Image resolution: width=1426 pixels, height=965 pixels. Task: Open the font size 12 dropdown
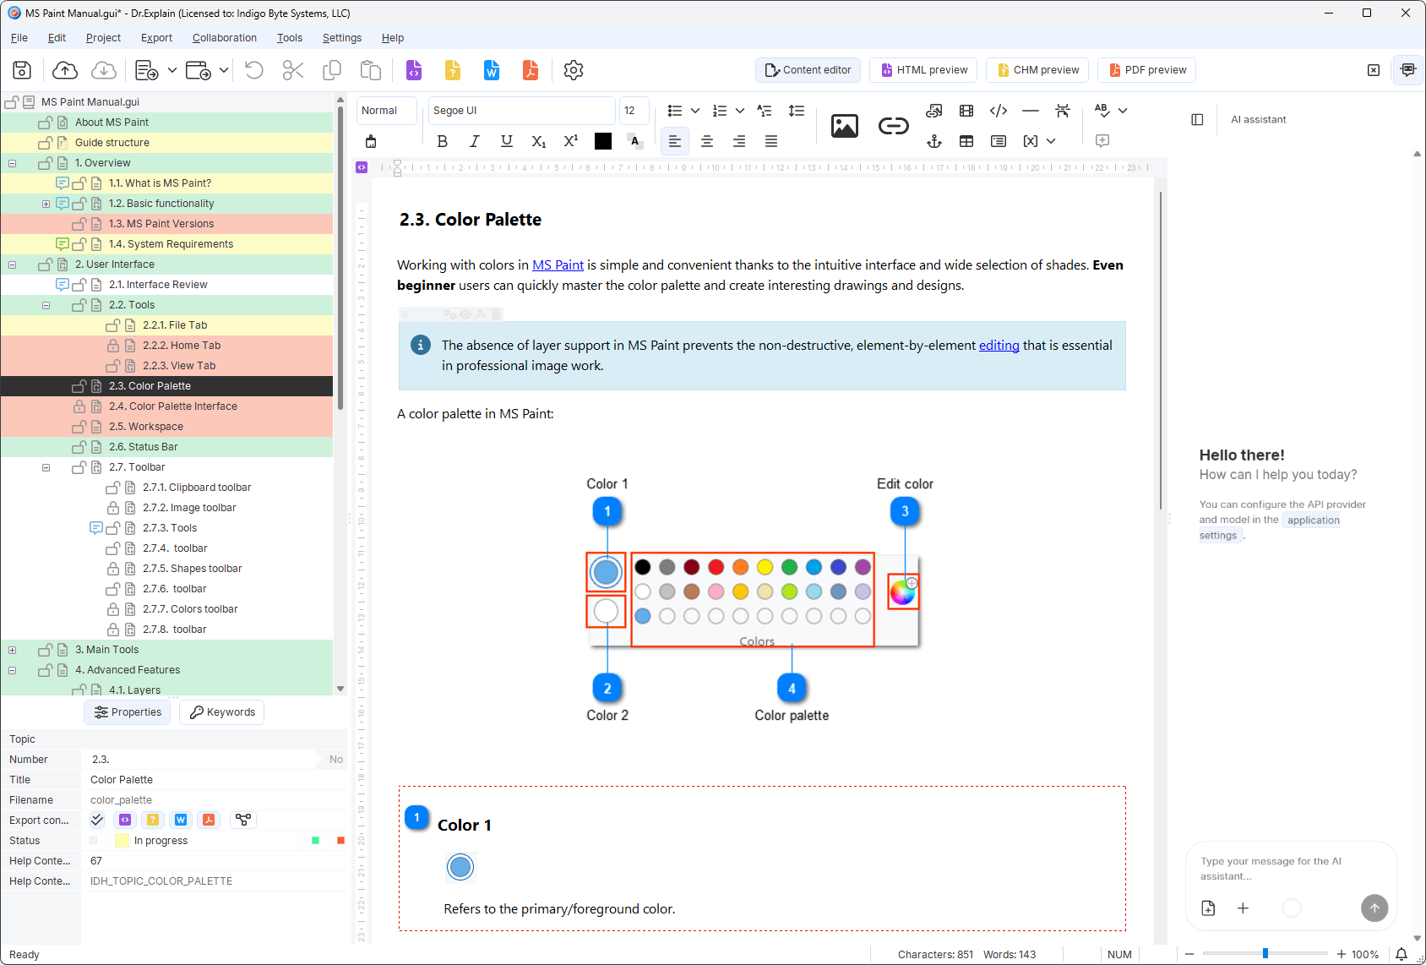pyautogui.click(x=634, y=111)
